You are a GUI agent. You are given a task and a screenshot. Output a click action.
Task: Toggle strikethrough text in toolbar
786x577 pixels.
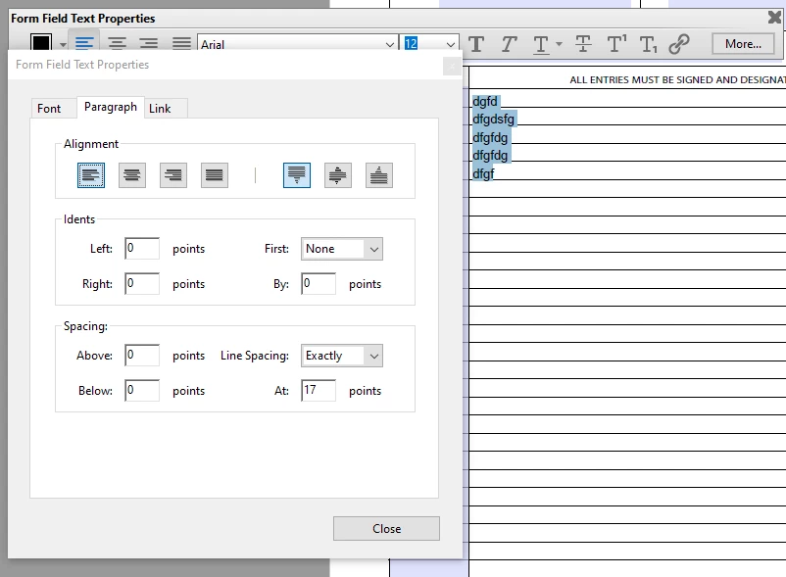(583, 44)
